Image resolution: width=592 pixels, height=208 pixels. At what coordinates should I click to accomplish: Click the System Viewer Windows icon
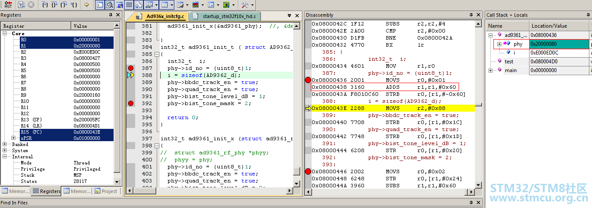[226, 5]
